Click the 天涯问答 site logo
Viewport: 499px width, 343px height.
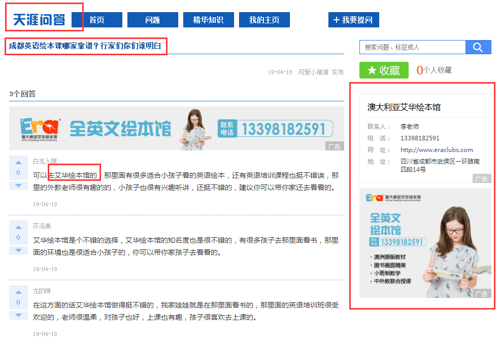click(x=39, y=20)
